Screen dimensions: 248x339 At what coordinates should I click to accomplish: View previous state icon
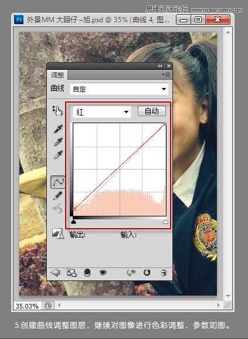pos(131,273)
